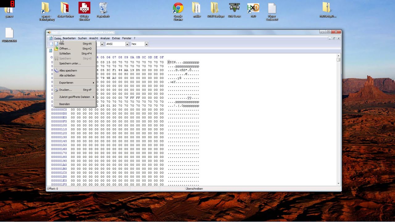Viewport: 395px width, 222px height.
Task: Open the Fenster menu
Action: pos(127,38)
